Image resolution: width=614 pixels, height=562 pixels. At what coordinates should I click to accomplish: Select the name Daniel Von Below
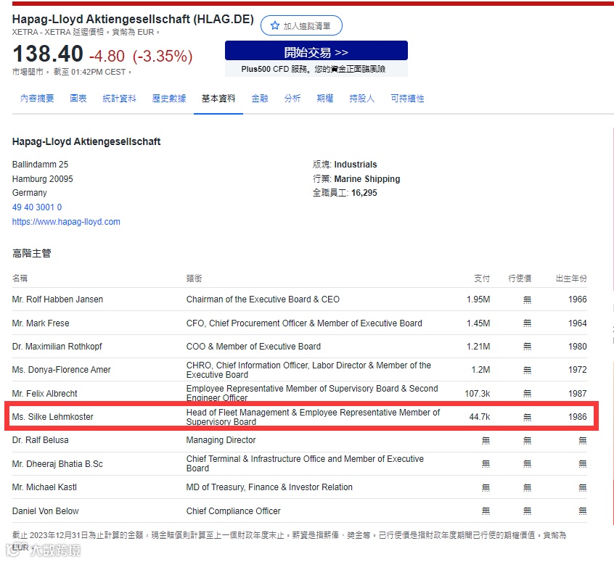[46, 511]
